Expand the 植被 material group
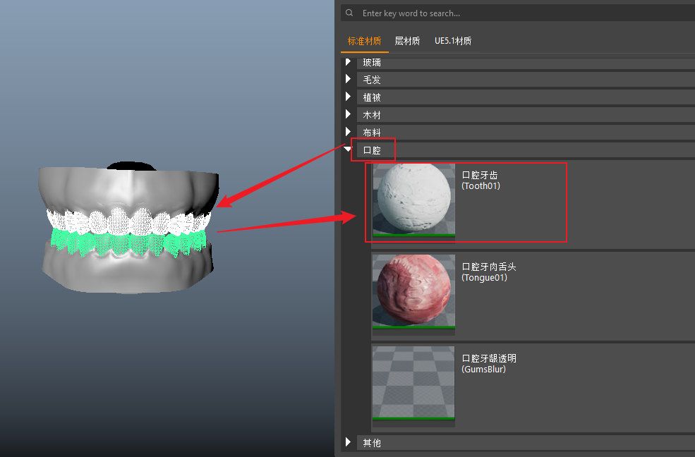695x457 pixels. [349, 97]
